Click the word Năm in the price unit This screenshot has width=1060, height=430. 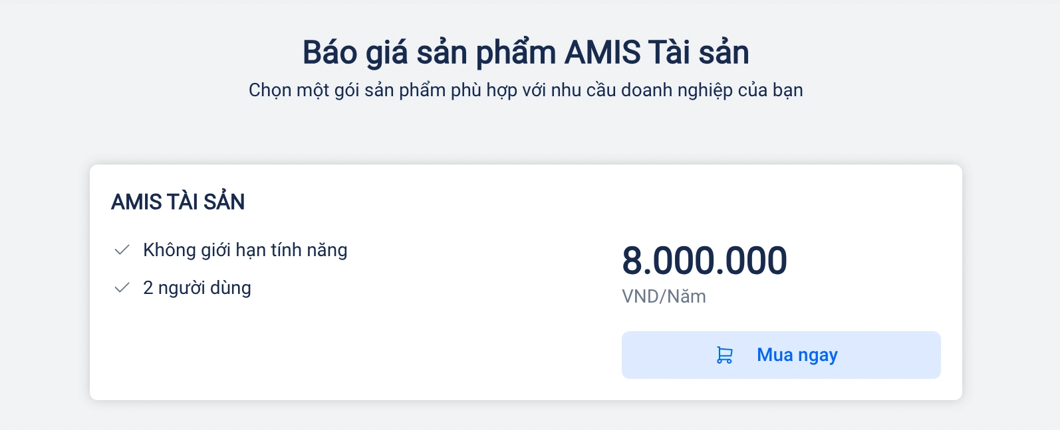(x=687, y=296)
